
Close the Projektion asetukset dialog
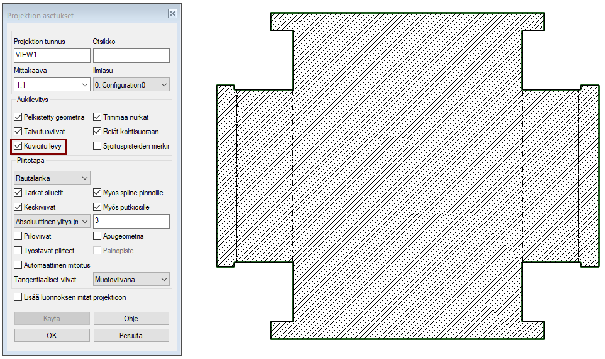pyautogui.click(x=172, y=14)
